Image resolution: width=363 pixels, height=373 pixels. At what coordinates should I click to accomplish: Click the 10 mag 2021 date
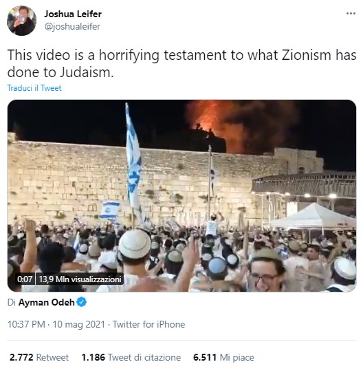click(78, 324)
